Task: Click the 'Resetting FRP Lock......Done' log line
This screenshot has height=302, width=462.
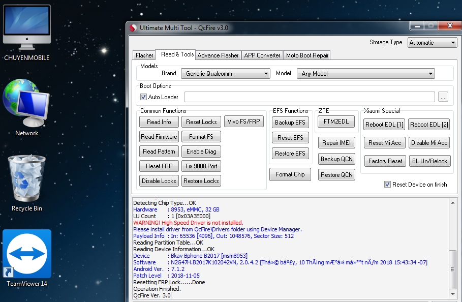Action: coord(169,282)
